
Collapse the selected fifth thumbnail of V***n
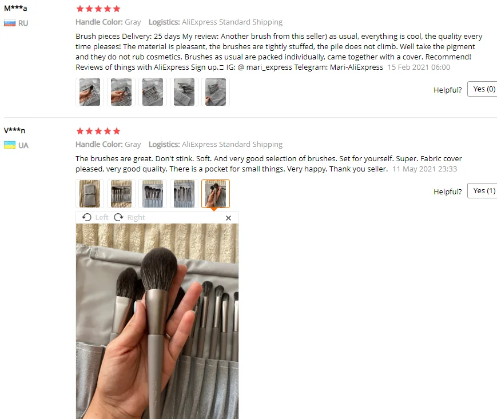(x=216, y=194)
